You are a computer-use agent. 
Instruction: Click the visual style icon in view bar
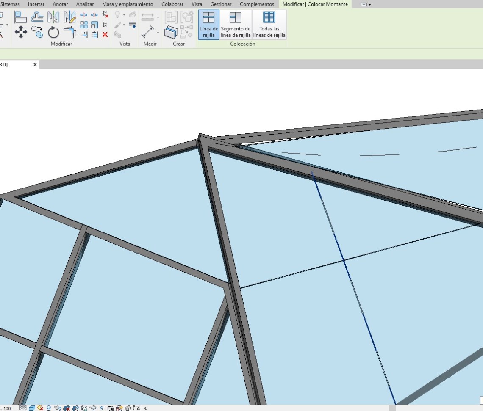32,408
